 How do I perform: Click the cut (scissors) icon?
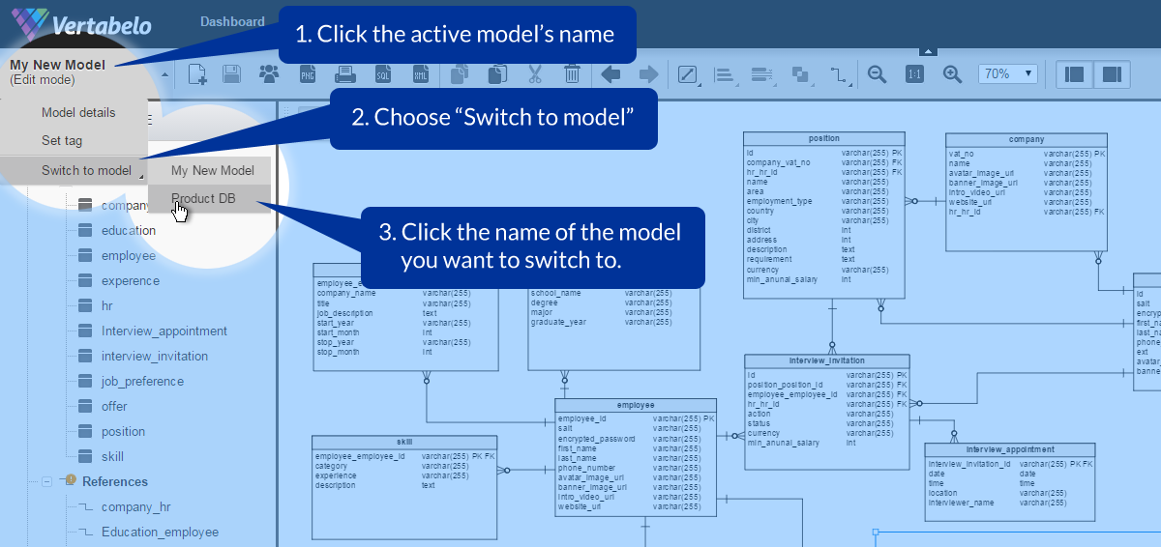(x=534, y=74)
